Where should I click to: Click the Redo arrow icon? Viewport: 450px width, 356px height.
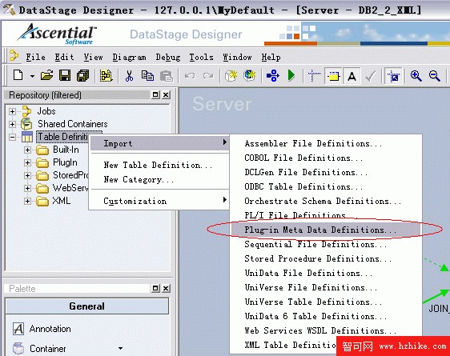pyautogui.click(x=208, y=76)
